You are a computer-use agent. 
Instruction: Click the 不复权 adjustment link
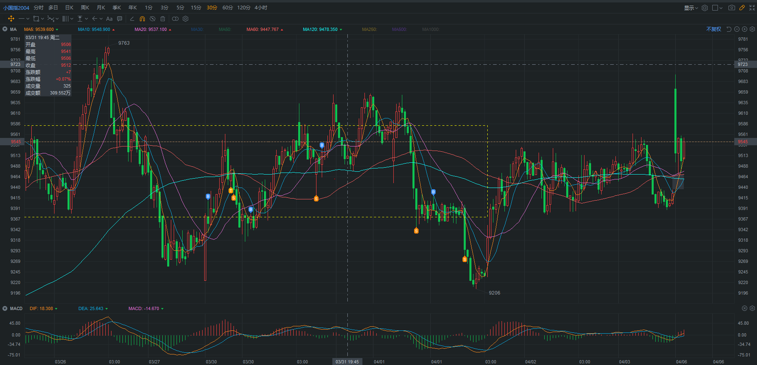[714, 29]
